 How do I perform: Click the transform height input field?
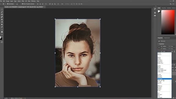[165, 49]
